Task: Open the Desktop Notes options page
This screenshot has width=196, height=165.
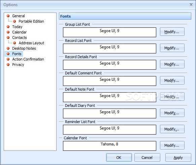Action: 24,48
